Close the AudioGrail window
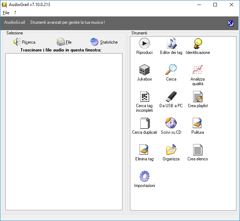The width and height of the screenshot is (240, 221). [231, 5]
